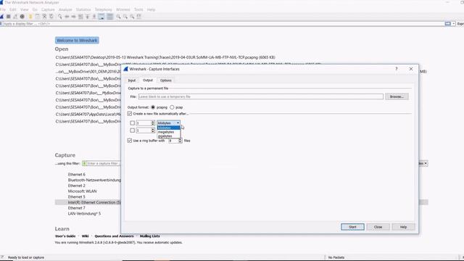The width and height of the screenshot is (464, 261).
Task: Select Ethernet 7 in interface list
Action: click(77, 208)
